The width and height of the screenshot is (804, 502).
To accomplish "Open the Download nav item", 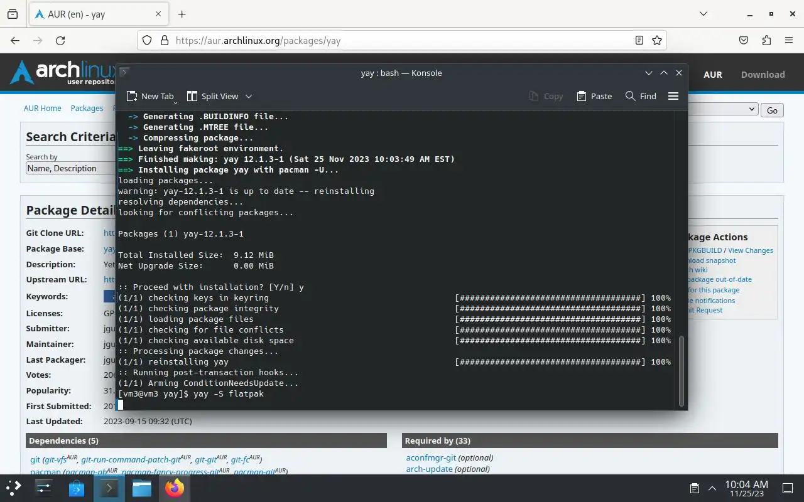I will [x=763, y=74].
